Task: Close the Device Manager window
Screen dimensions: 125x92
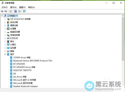Action: click(x=121, y=3)
